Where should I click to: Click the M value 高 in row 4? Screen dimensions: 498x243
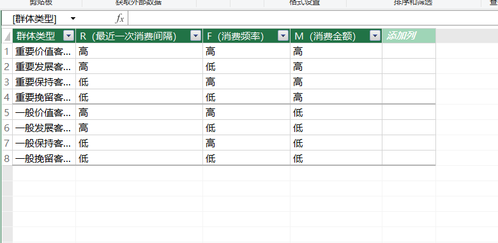tap(336, 97)
